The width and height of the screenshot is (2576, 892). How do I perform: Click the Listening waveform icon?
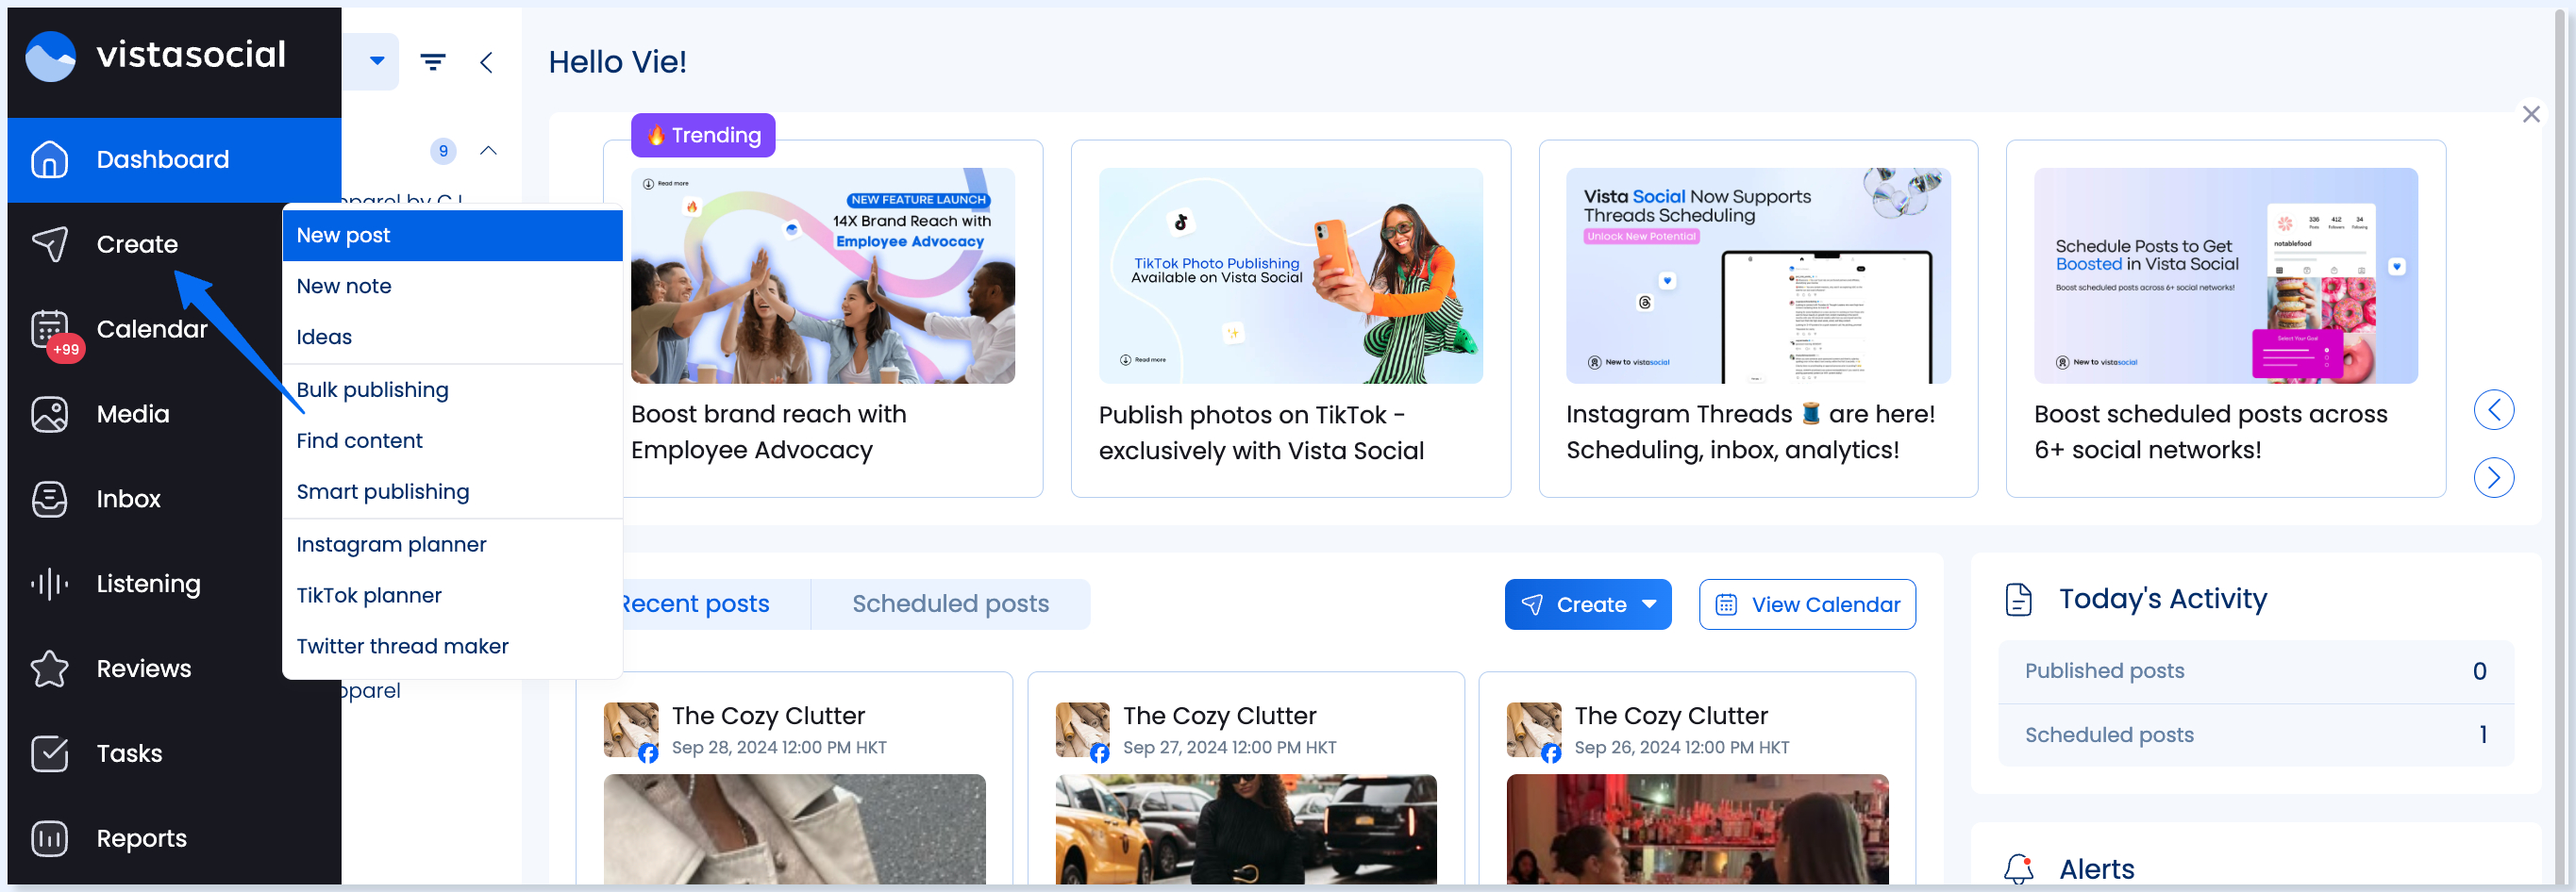coord(49,585)
